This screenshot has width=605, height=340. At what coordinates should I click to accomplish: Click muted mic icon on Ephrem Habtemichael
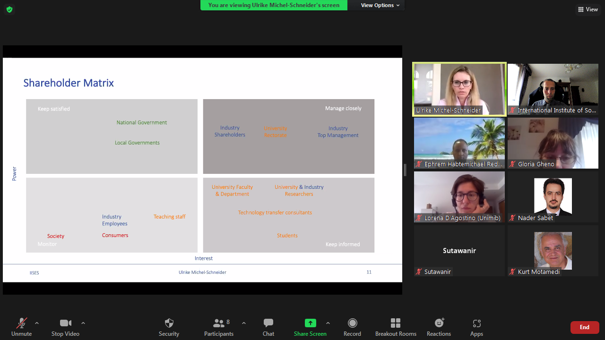419,164
